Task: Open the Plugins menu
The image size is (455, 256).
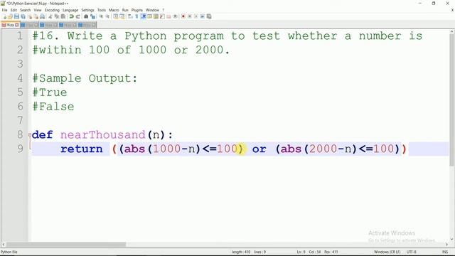Action: [137, 10]
